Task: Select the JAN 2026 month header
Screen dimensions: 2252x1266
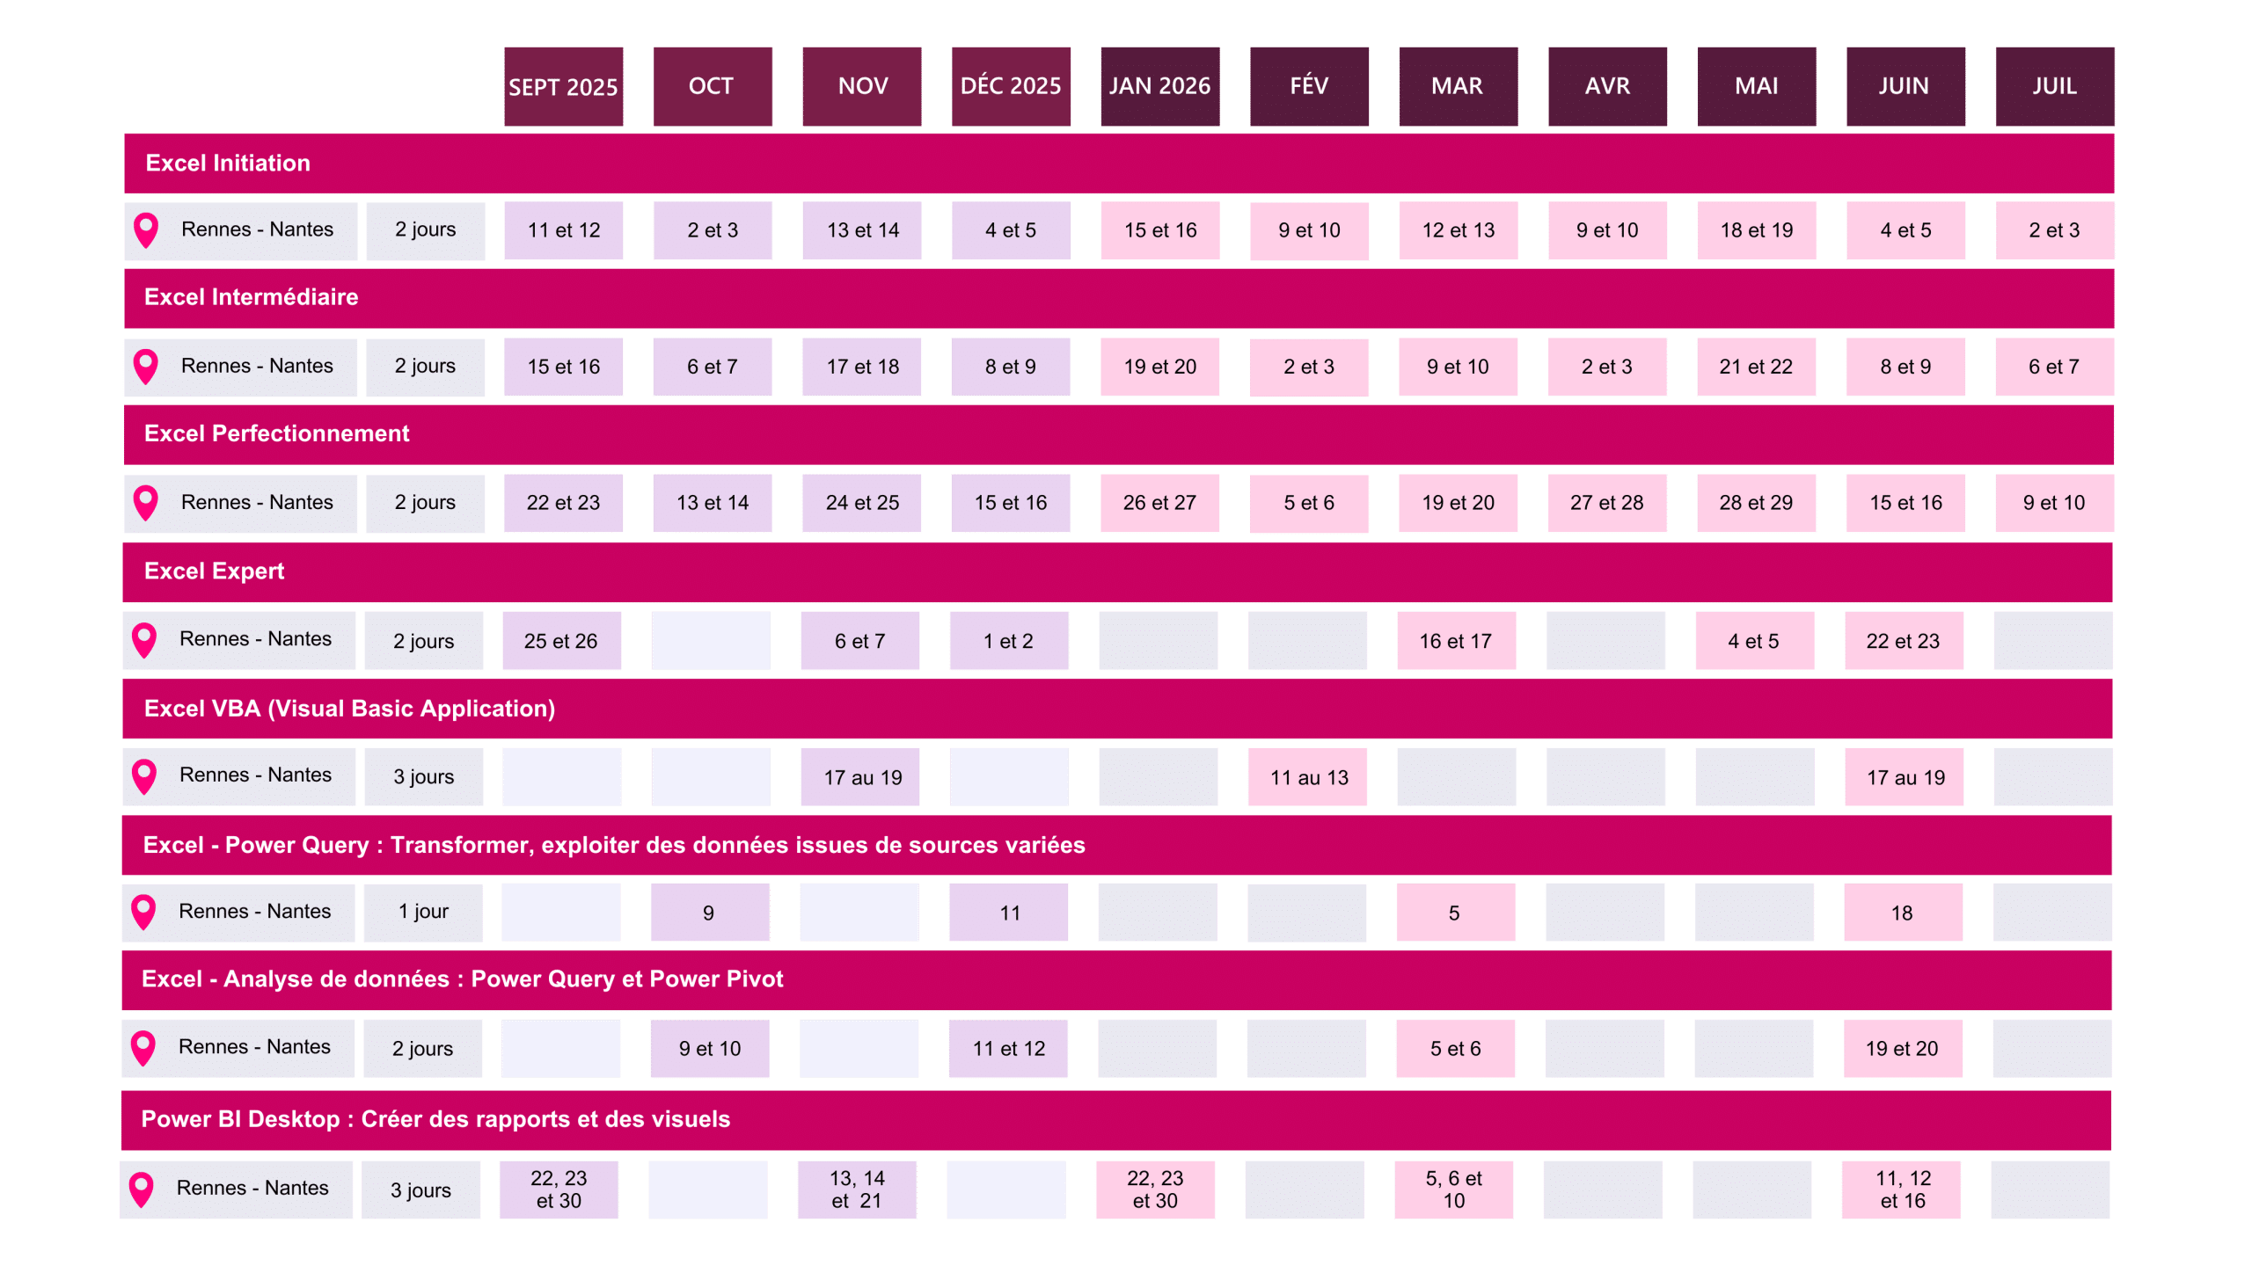Action: 1160,86
